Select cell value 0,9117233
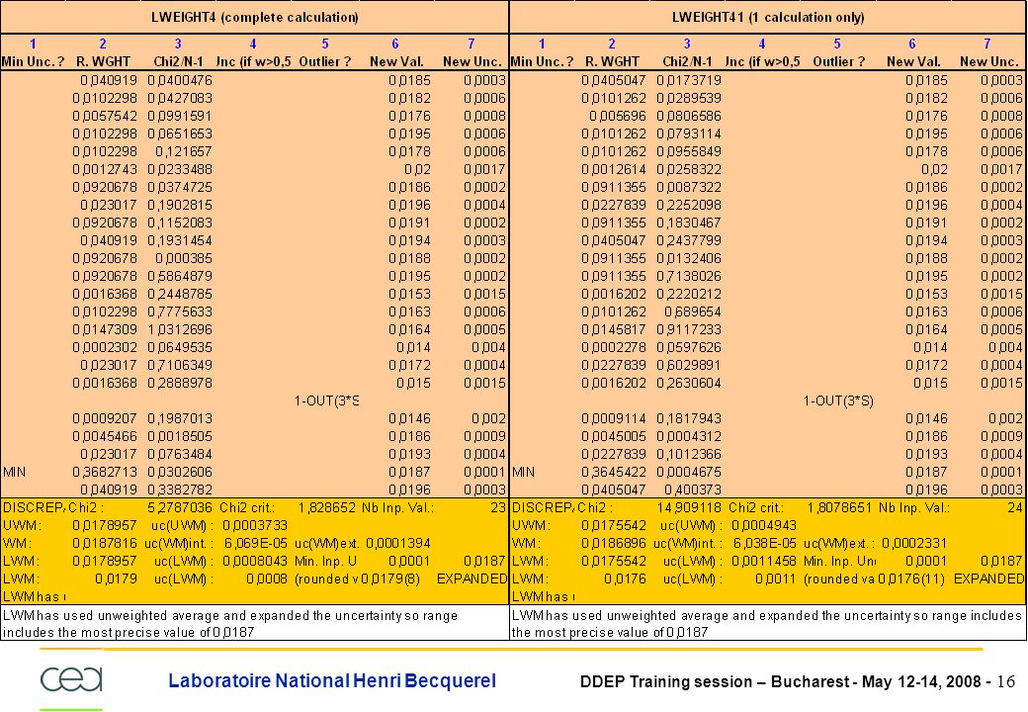Screen dimensions: 1028x712 click(688, 329)
